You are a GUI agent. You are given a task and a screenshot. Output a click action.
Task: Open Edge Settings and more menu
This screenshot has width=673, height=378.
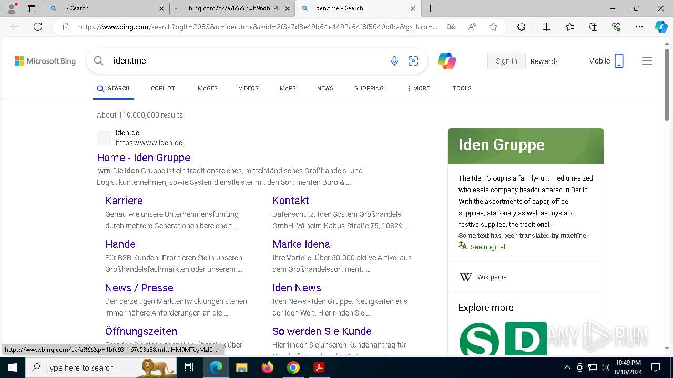click(x=639, y=27)
